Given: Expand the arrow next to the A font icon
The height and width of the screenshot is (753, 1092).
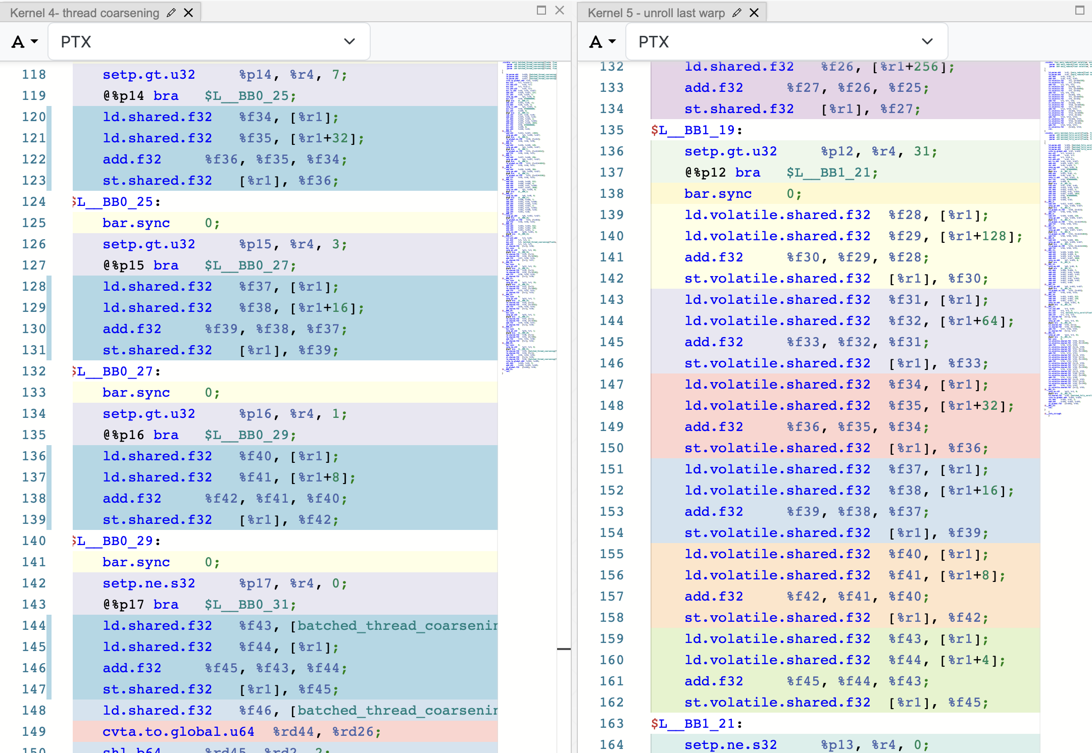Looking at the screenshot, I should 33,41.
